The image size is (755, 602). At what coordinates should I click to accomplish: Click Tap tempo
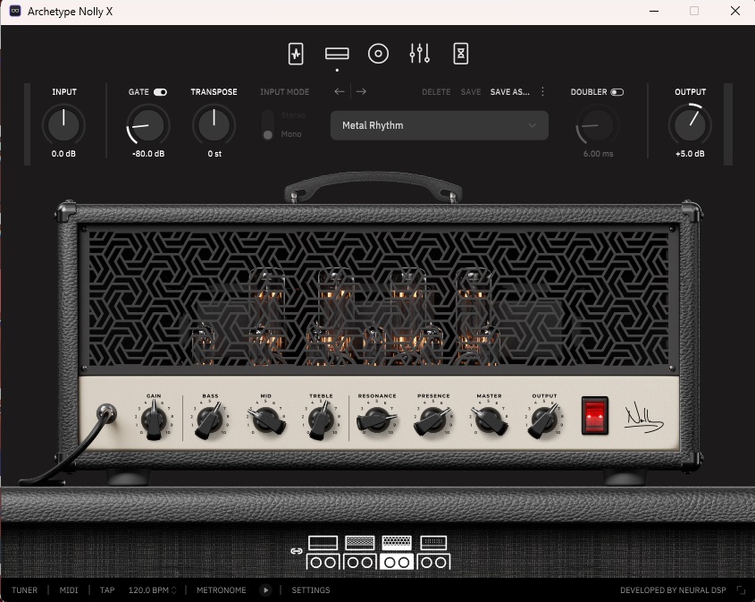tap(107, 590)
